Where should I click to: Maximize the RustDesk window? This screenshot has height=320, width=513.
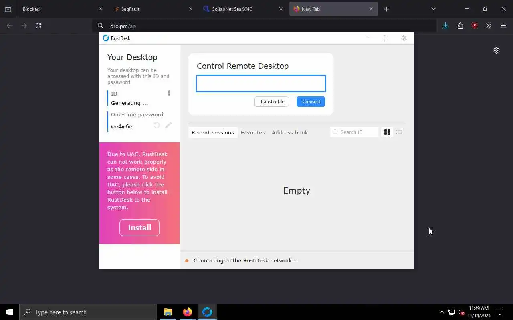point(386,38)
